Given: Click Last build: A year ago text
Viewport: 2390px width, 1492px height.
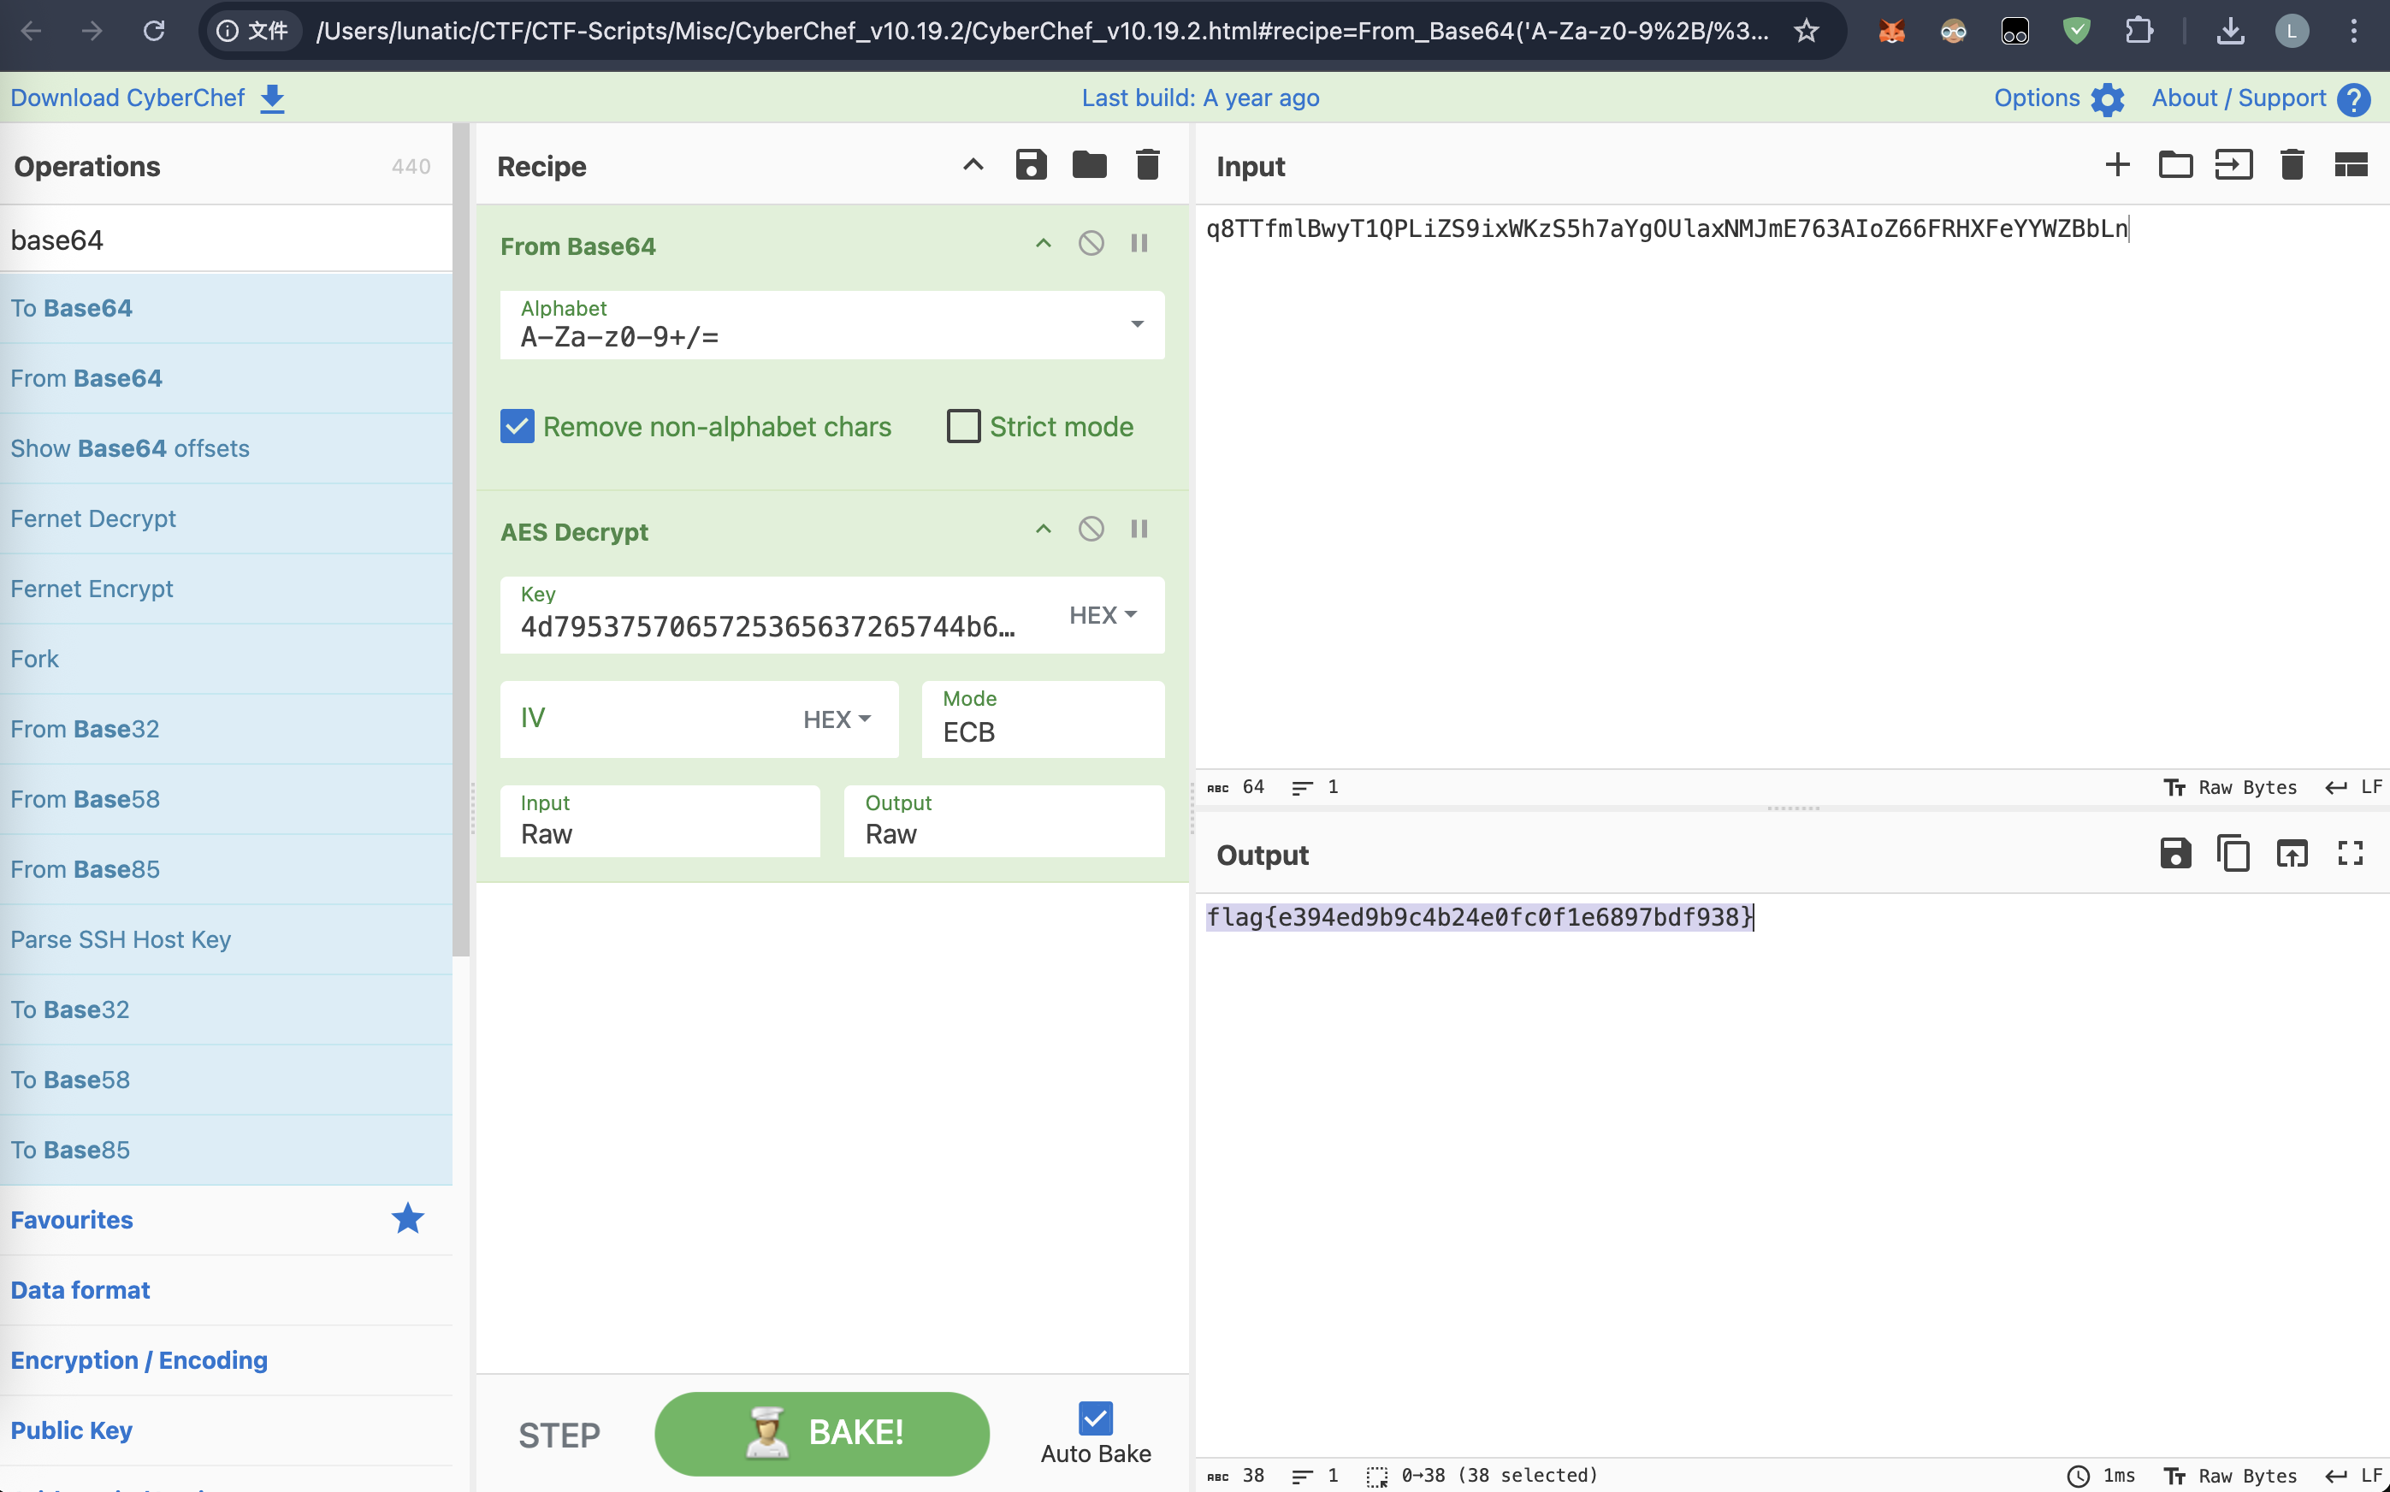Looking at the screenshot, I should coord(1200,98).
